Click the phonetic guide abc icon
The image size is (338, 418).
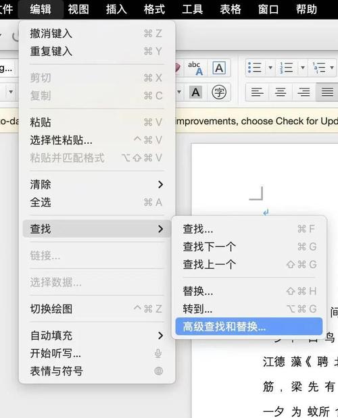195,68
